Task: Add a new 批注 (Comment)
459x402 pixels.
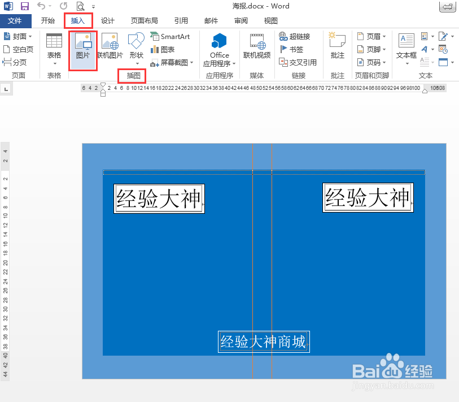Action: pyautogui.click(x=337, y=46)
